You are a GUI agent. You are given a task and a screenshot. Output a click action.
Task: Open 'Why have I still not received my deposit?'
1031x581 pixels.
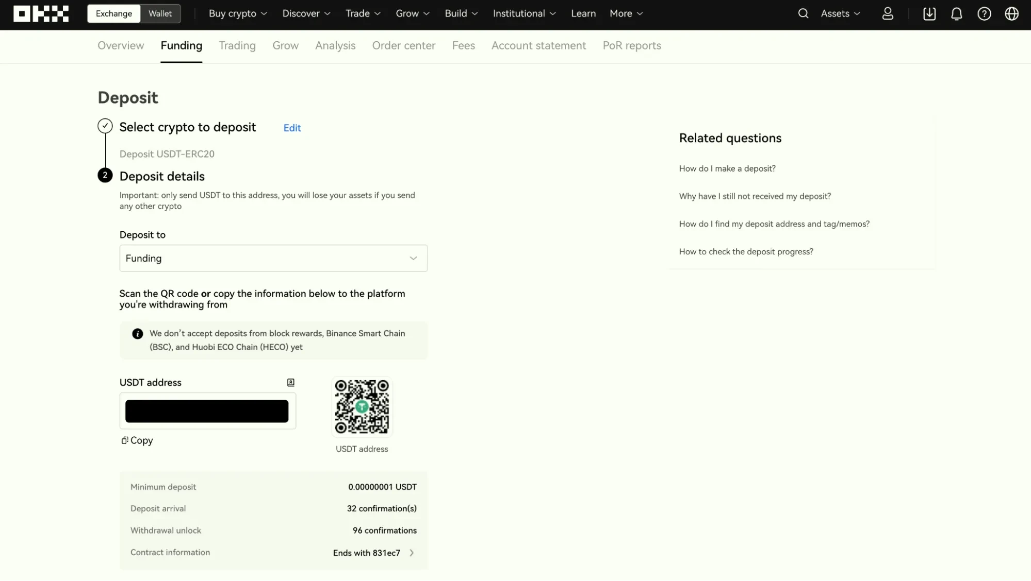coord(755,196)
